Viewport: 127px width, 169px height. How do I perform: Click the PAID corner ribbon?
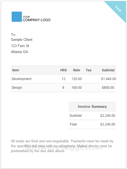click(118, 9)
